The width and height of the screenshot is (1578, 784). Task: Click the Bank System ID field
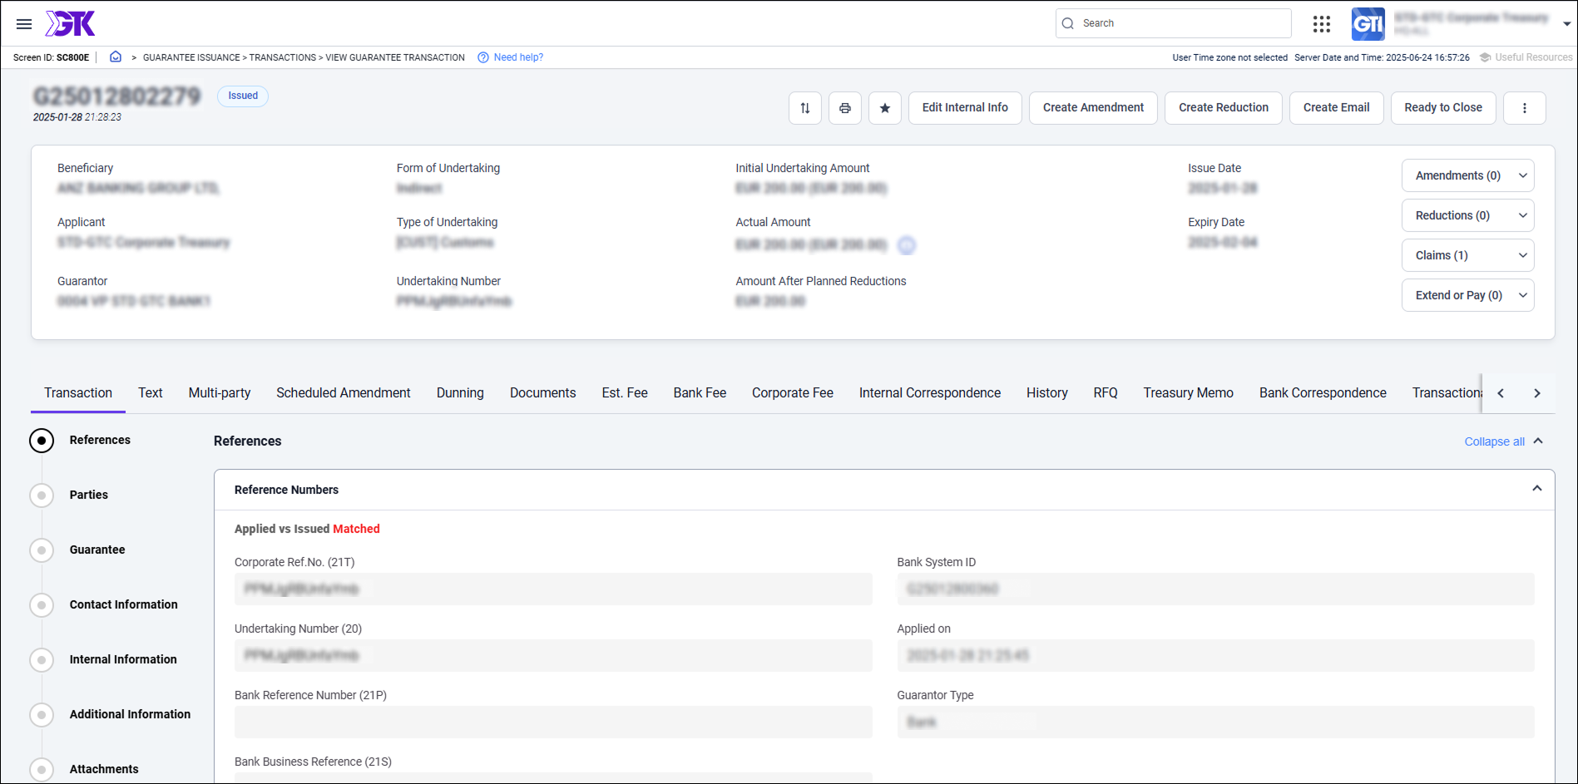click(1215, 589)
